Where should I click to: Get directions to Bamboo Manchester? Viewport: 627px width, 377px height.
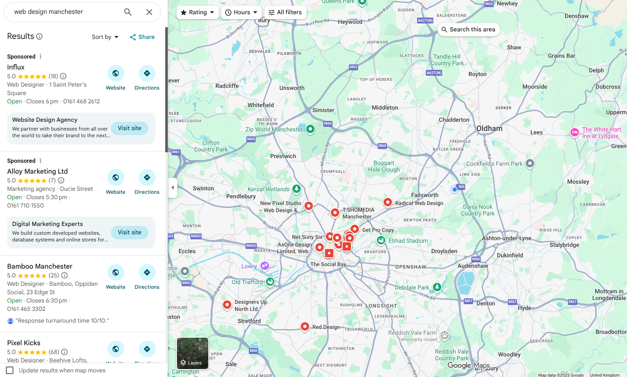point(147,272)
